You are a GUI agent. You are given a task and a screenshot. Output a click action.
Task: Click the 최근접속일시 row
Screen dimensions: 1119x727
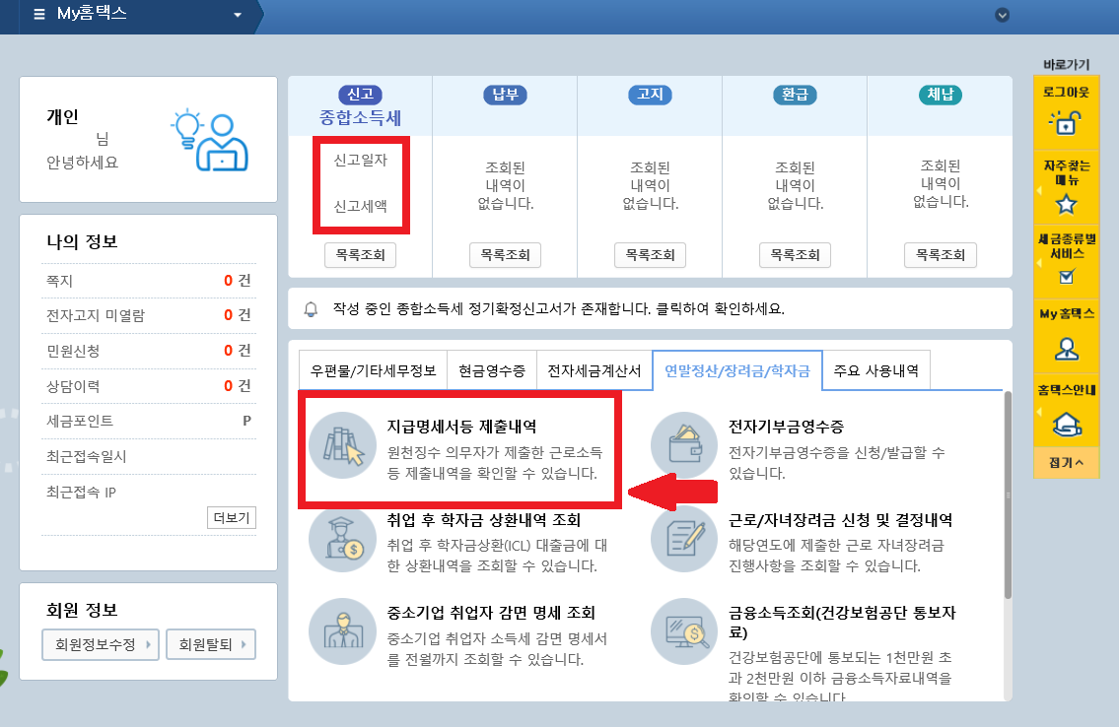pyautogui.click(x=149, y=456)
